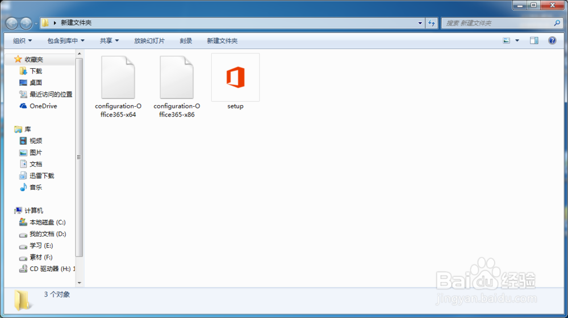Go forward with the Forward arrow button
The height and width of the screenshot is (318, 568).
(26, 23)
